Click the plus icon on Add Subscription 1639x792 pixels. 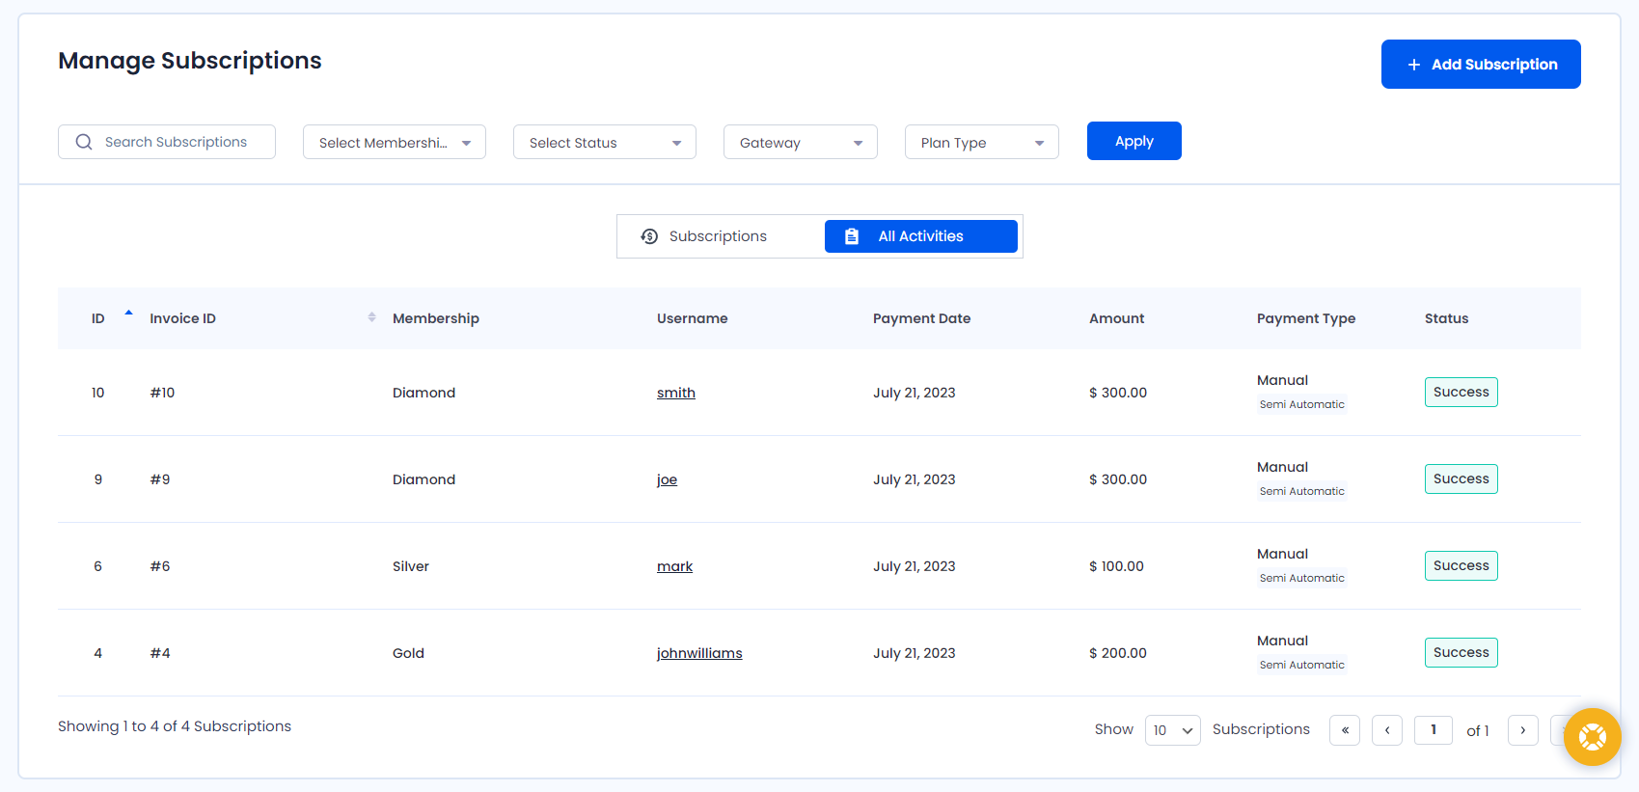(1413, 65)
